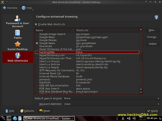This screenshot has height=121, width=162.
Task: Open the application launcher in taskbar
Action: (3, 118)
